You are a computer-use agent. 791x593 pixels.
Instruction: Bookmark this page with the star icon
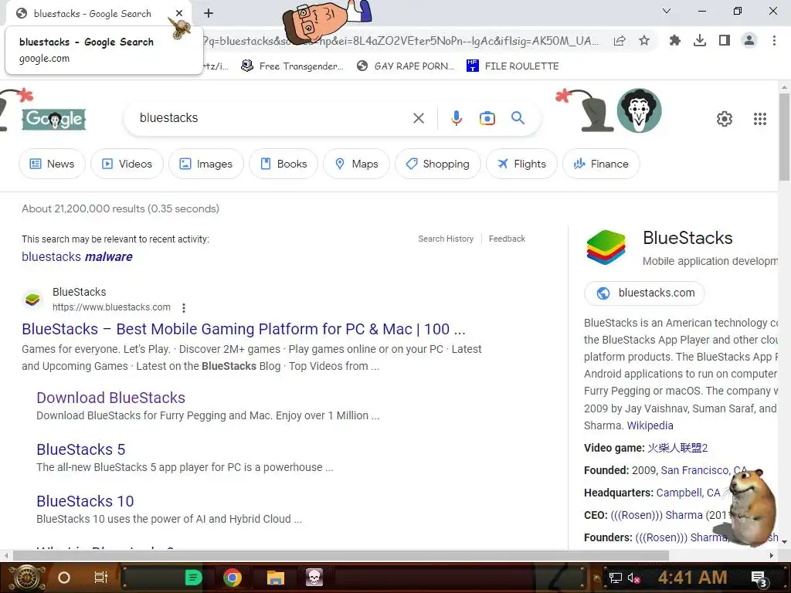[x=644, y=41]
